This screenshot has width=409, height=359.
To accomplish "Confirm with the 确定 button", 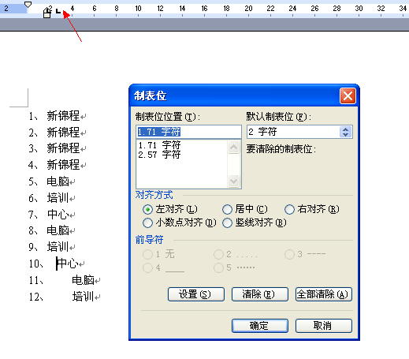I will [260, 326].
